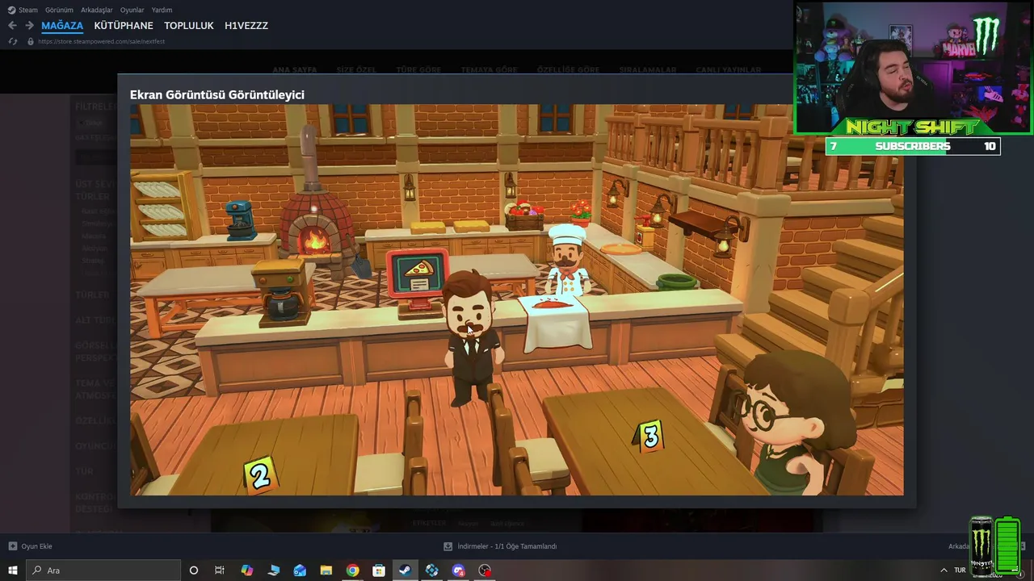Switch to the KÜTÜPHANE tab
1034x581 pixels.
coord(124,26)
